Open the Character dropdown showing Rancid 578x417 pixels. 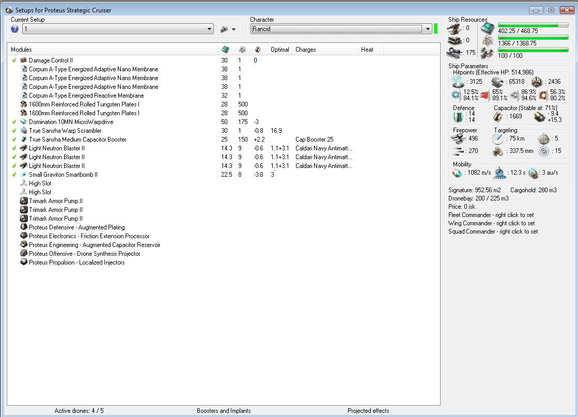[x=341, y=29]
